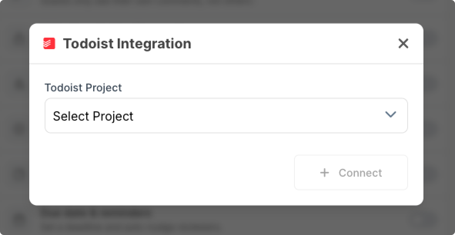
Task: Click the Todoist Project field label
Action: coord(83,88)
